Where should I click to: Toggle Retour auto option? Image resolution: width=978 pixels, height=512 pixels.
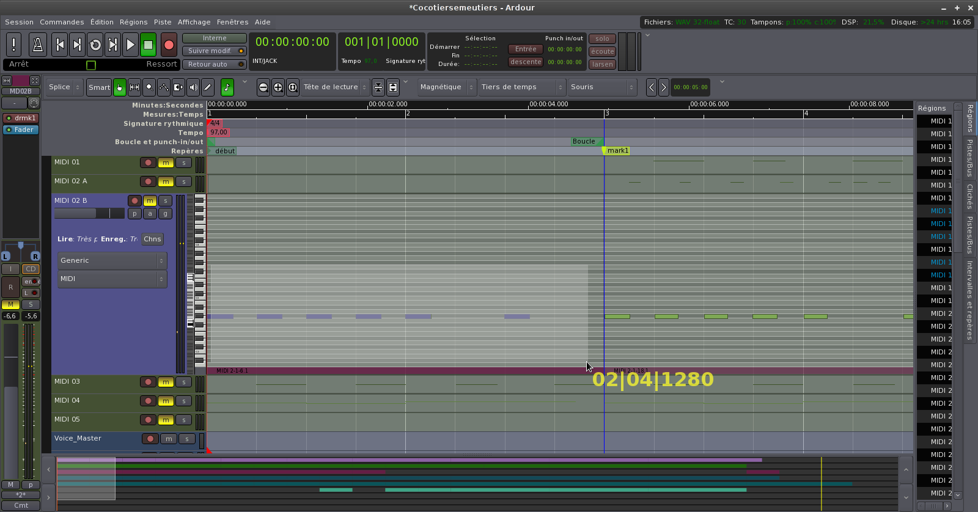[215, 64]
